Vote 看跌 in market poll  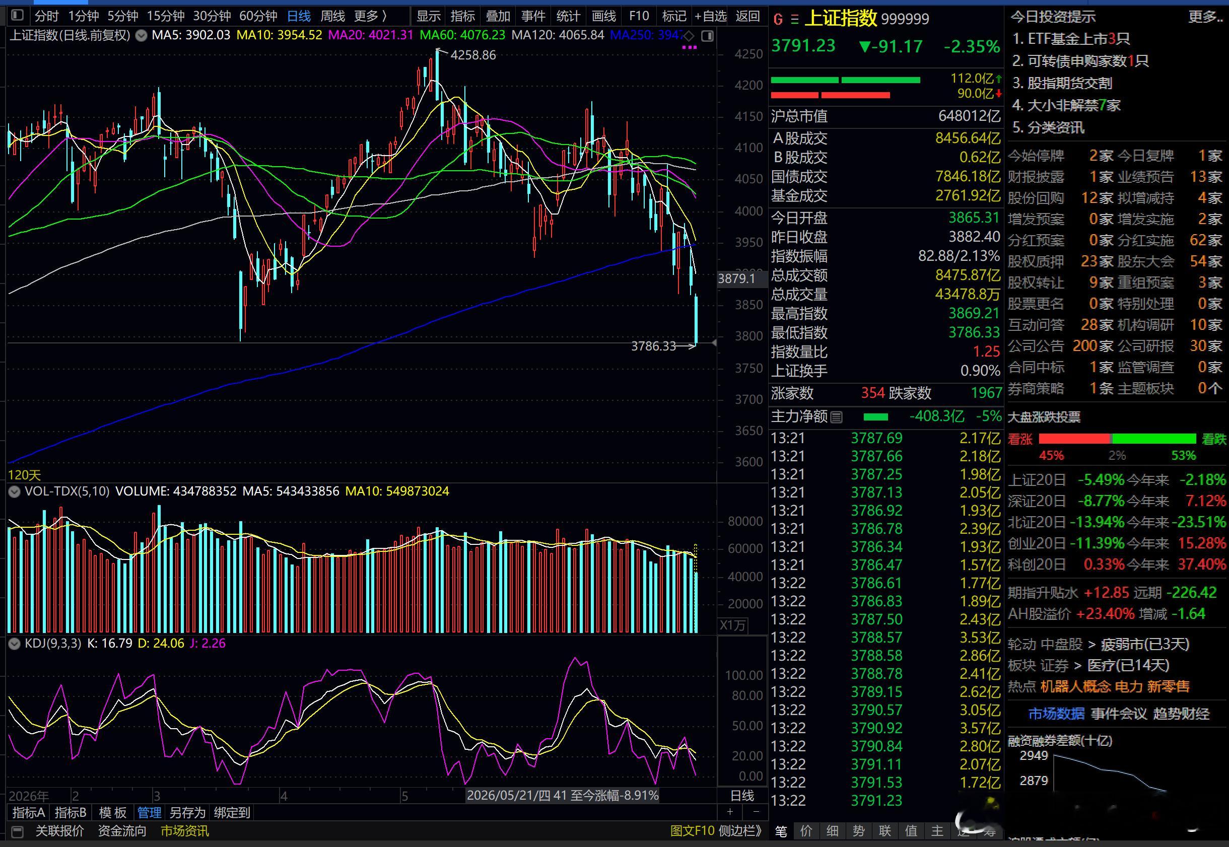tap(1214, 439)
